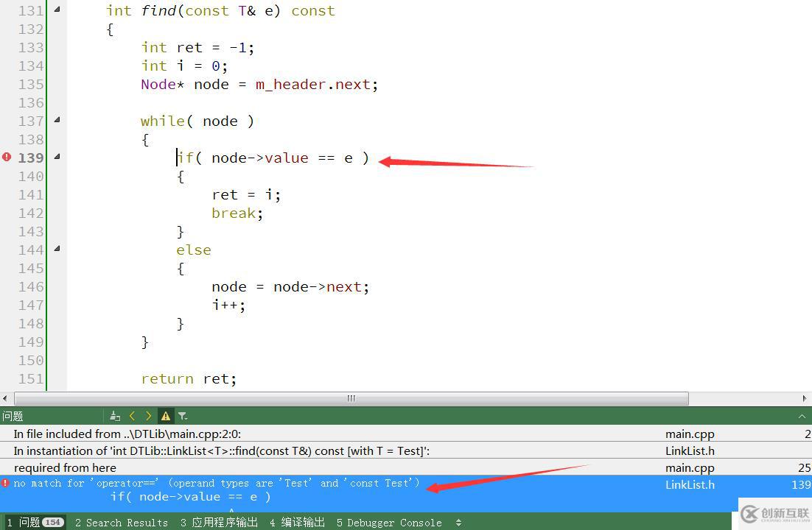Click the right scroll arrow of the editor
This screenshot has width=812, height=530.
[804, 398]
